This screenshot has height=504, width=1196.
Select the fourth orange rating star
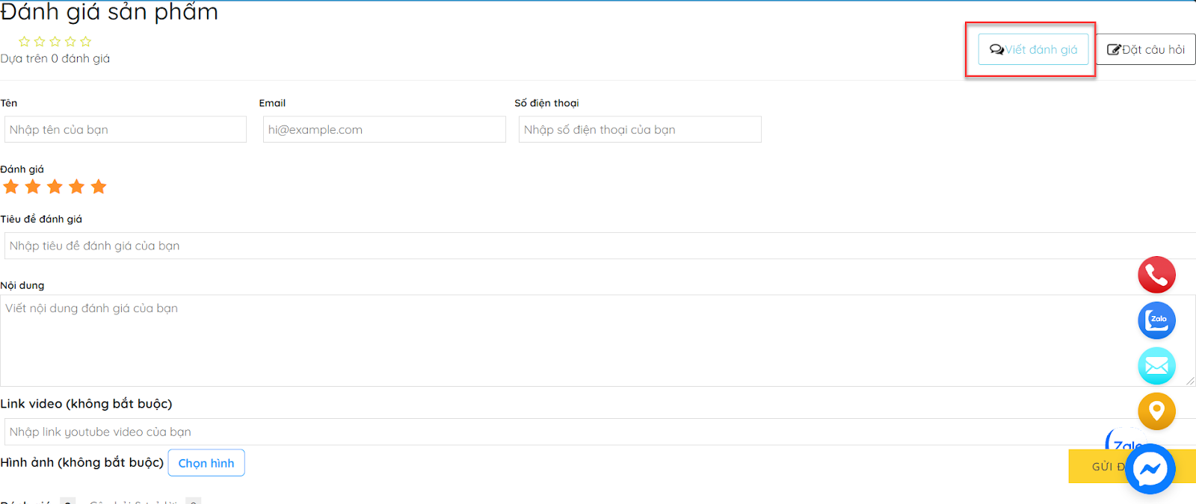(76, 187)
